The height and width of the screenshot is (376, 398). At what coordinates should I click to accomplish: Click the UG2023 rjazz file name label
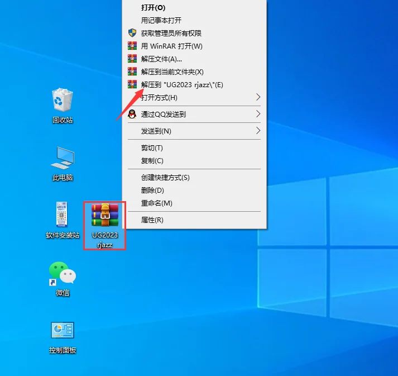coord(105,240)
